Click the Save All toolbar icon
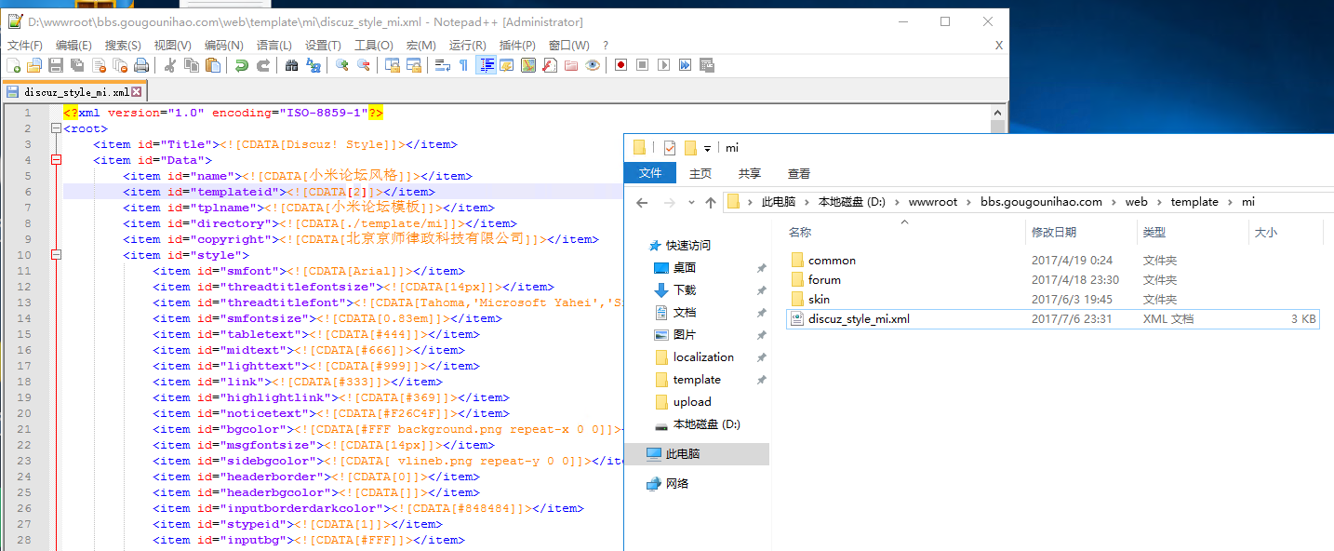Screen dimensions: 1334x551 (76, 65)
